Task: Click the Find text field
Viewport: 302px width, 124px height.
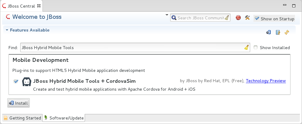Action: 135,48
